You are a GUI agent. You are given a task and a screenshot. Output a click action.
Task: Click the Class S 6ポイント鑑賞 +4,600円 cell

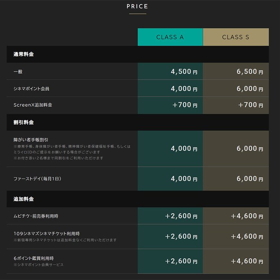(247, 261)
